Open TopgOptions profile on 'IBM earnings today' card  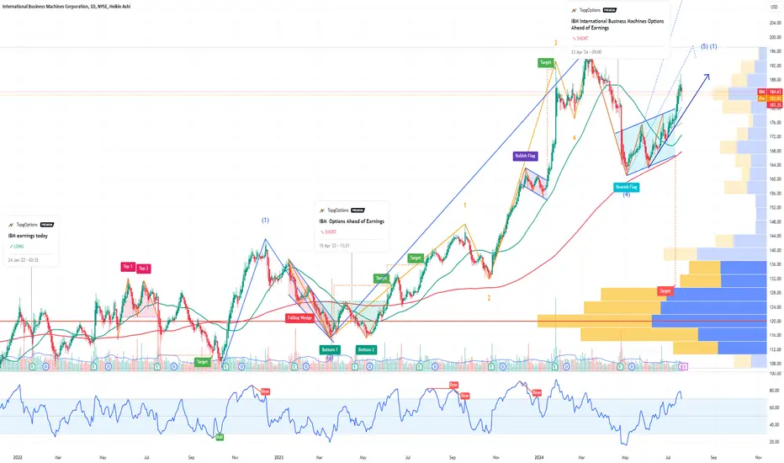(x=27, y=225)
